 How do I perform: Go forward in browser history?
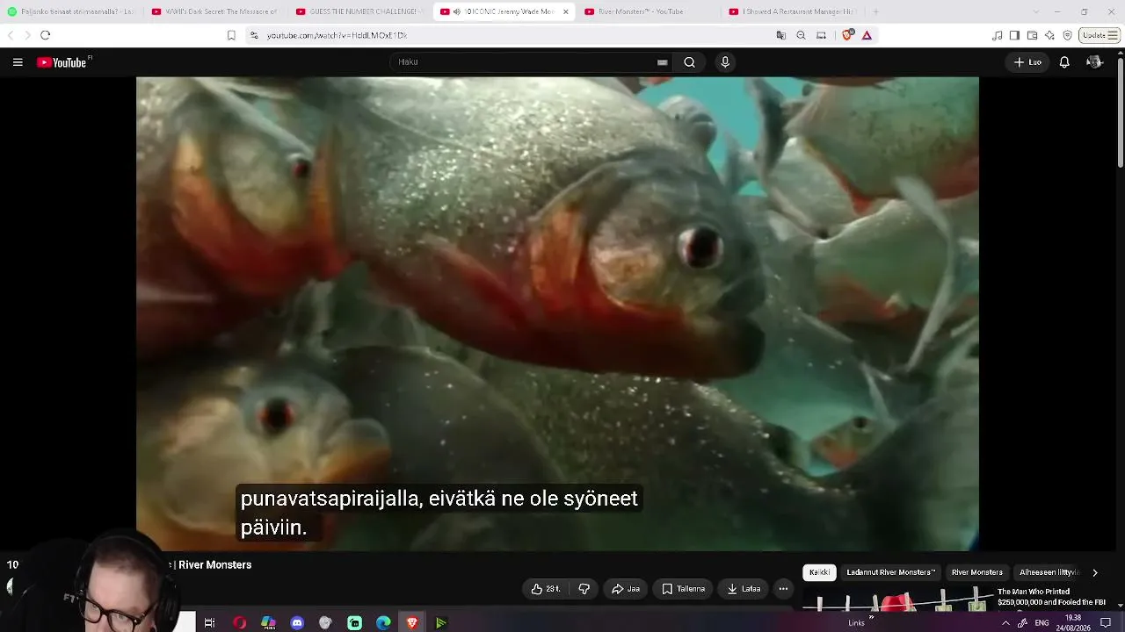click(x=27, y=35)
